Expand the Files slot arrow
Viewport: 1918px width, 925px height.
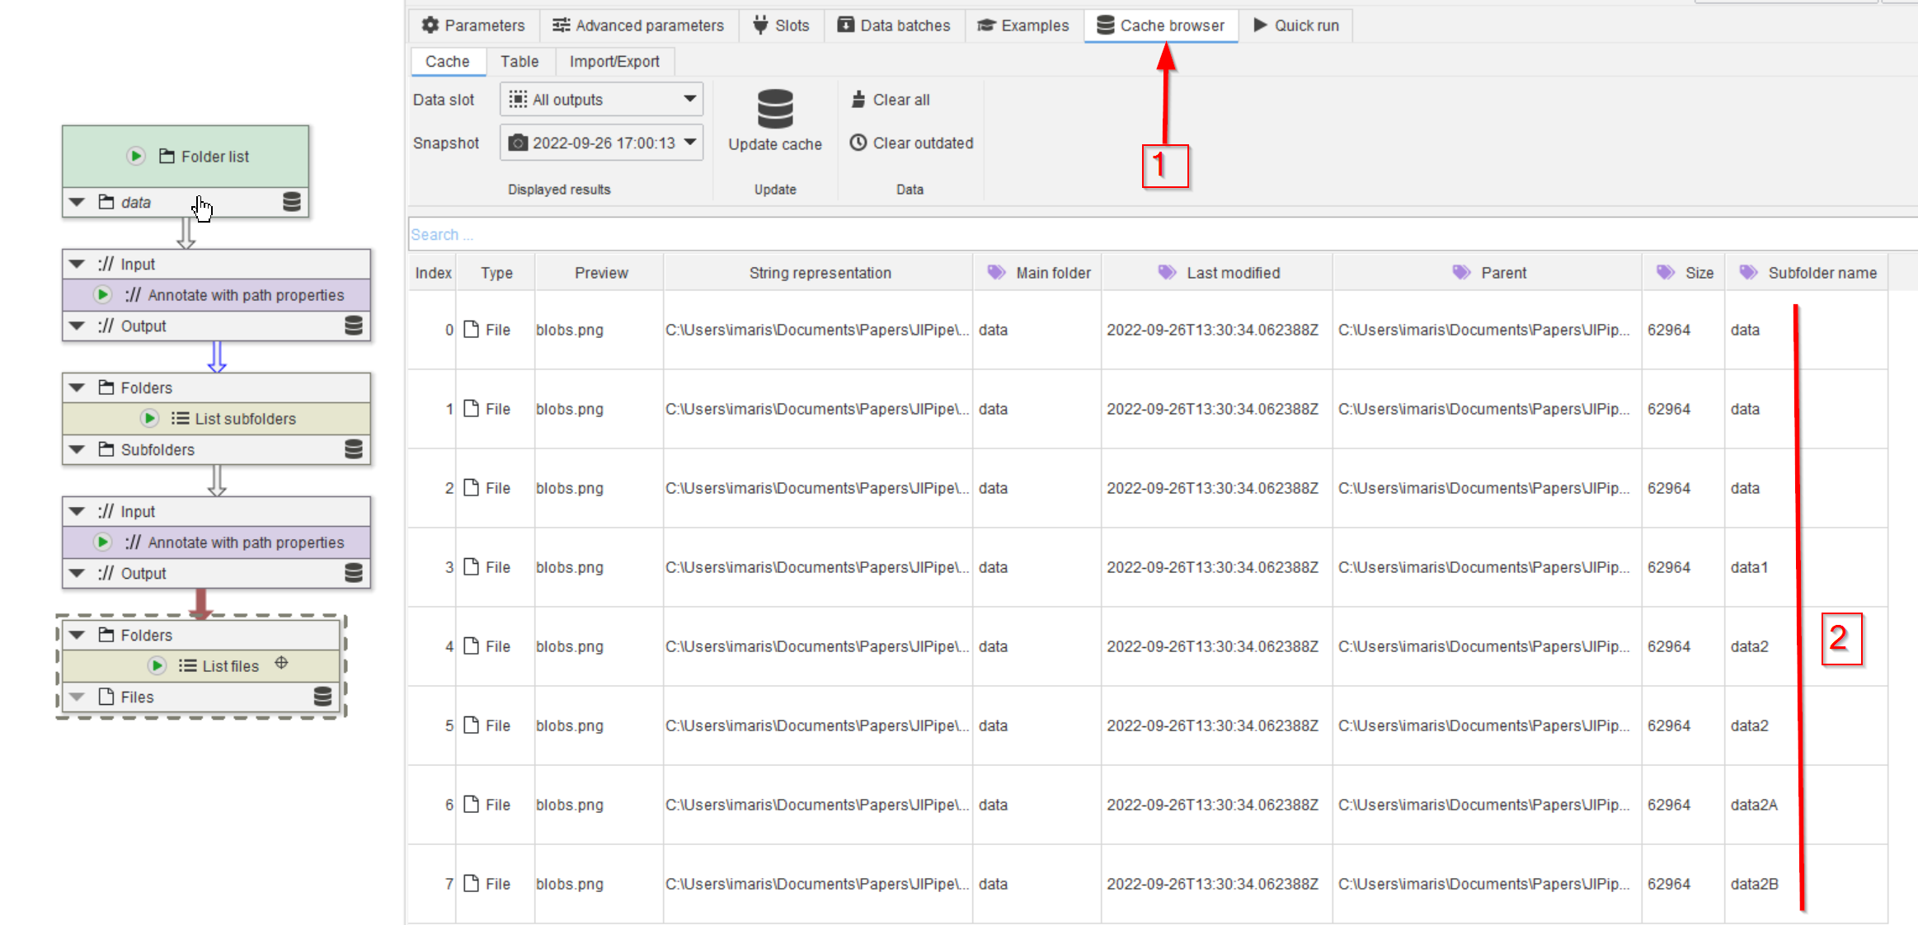[78, 697]
